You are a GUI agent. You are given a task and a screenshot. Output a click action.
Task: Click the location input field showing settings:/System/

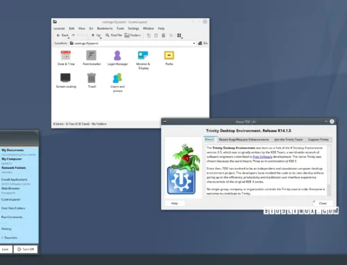click(133, 43)
